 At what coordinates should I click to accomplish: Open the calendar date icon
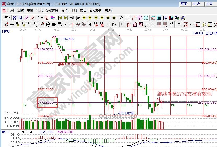153,18
